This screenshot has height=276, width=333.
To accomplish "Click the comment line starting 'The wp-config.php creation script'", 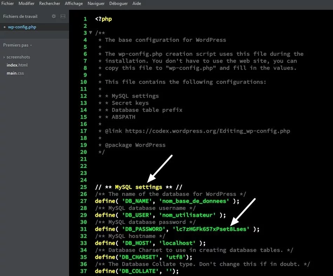I will coord(204,54).
